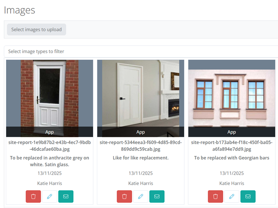This screenshot has height=208, width=278.
Task: Send the Georgian bars windows image by email
Action: click(x=248, y=197)
